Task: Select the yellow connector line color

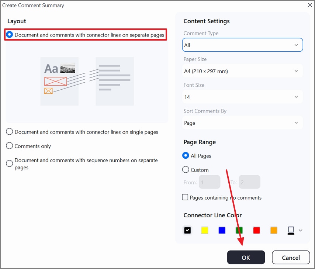Action: 204,230
